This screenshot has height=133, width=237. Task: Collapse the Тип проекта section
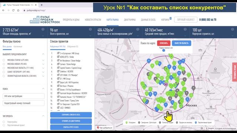point(43,116)
